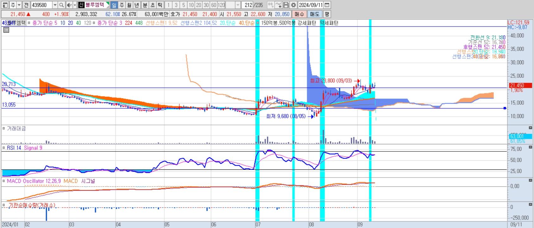Select interval 10 button
This screenshot has width=534, height=228.
pyautogui.click(x=191, y=5)
